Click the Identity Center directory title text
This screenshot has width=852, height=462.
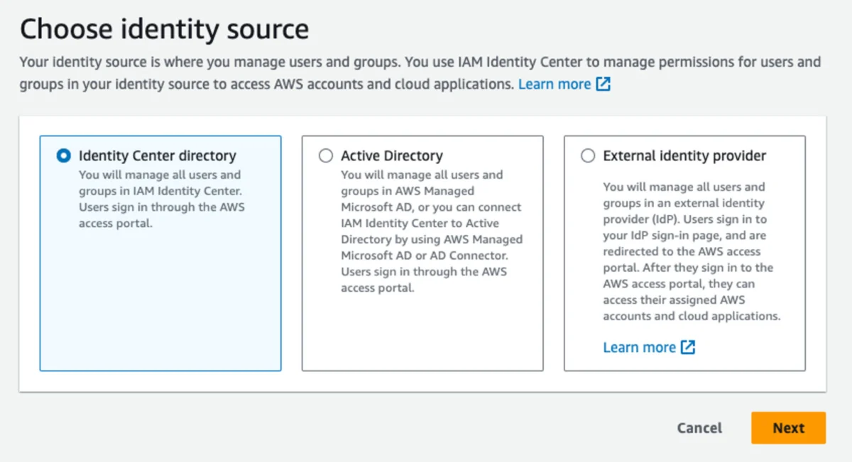pyautogui.click(x=158, y=155)
